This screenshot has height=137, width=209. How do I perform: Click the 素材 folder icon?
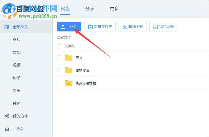(x=68, y=57)
